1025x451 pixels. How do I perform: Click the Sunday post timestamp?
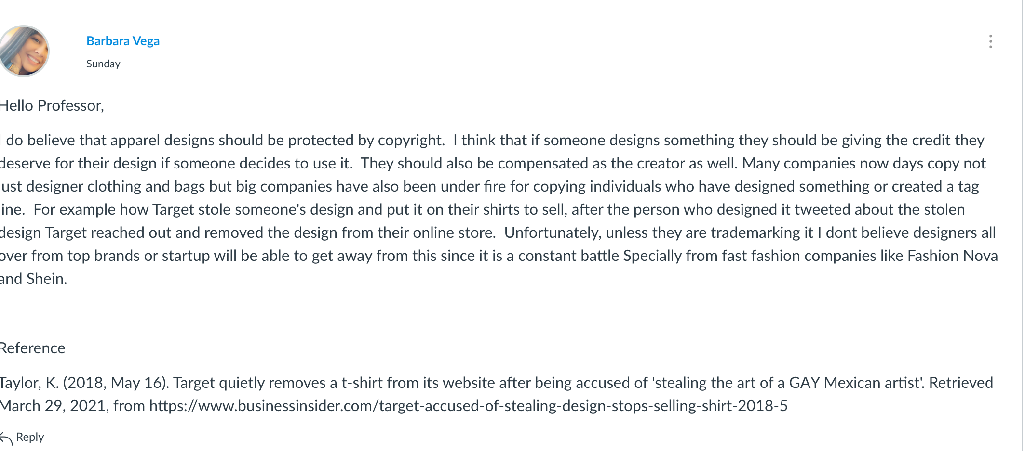pos(103,64)
